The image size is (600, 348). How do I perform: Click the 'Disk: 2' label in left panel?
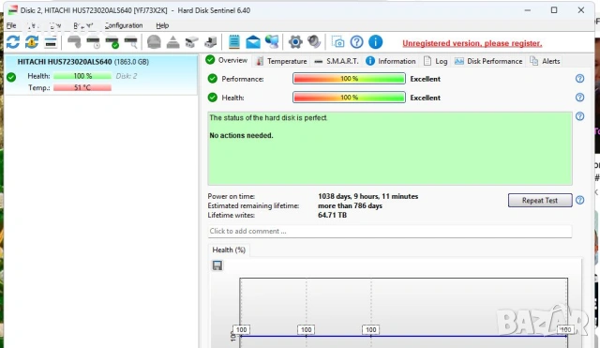tap(127, 76)
